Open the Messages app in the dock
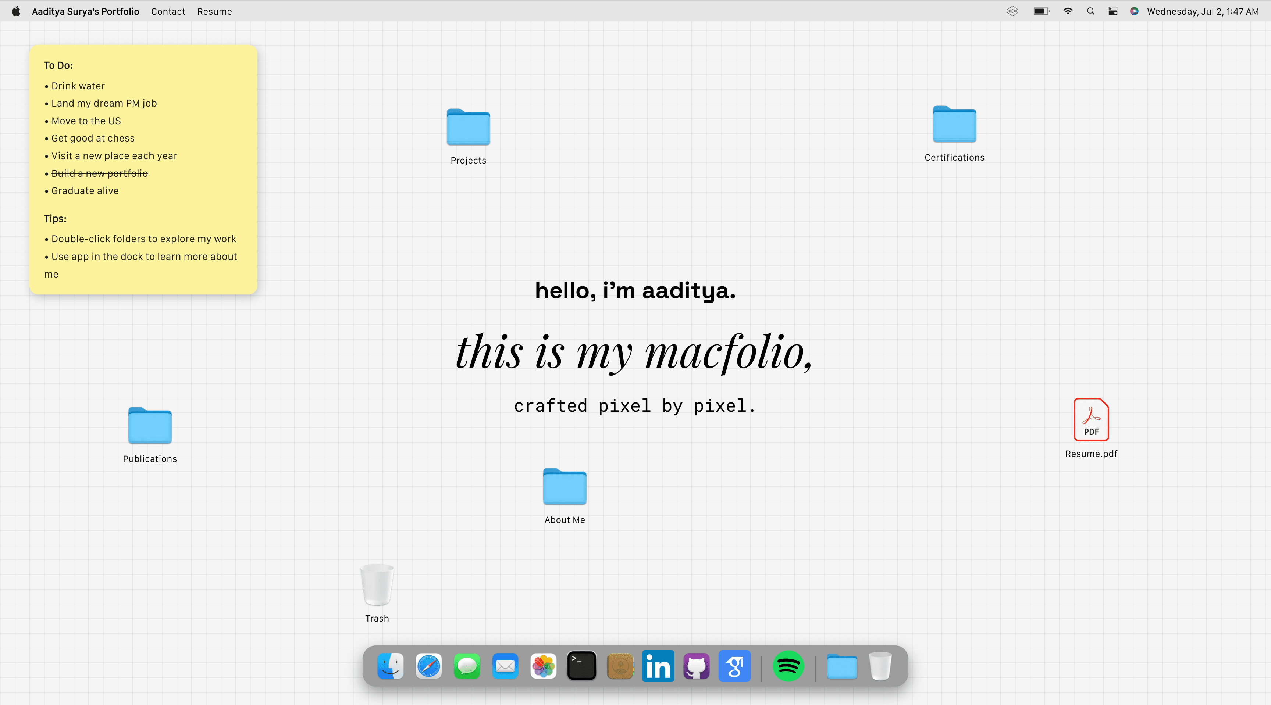 [x=467, y=666]
